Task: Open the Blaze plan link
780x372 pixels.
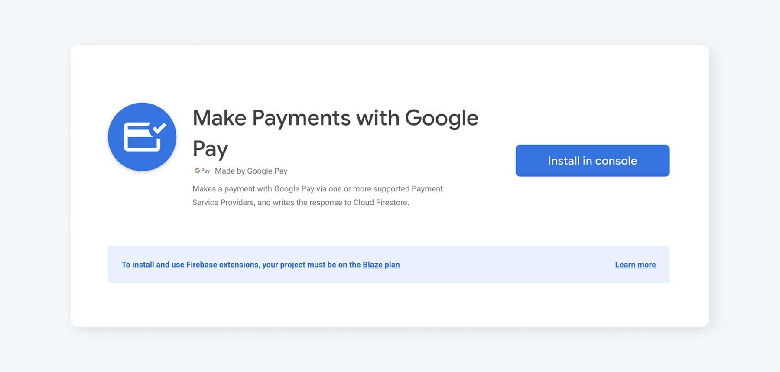Action: (381, 265)
